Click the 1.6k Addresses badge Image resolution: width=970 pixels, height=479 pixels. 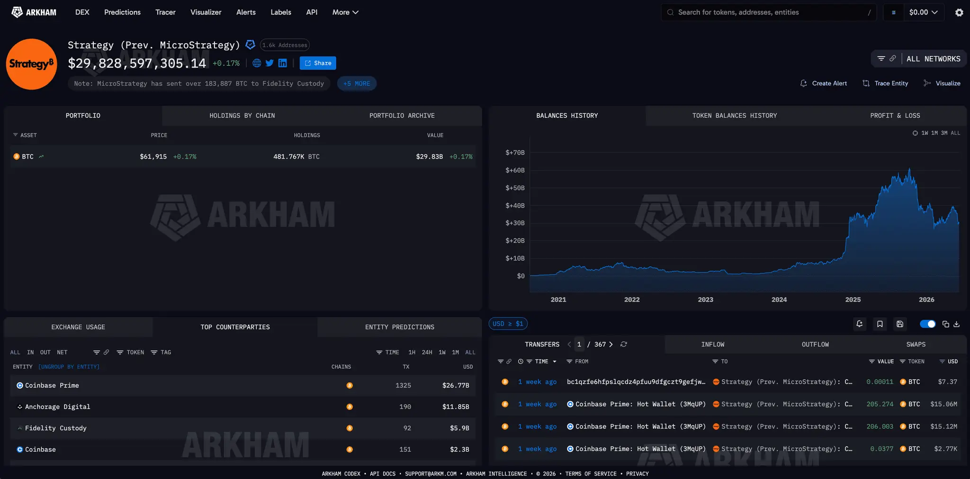pyautogui.click(x=285, y=45)
